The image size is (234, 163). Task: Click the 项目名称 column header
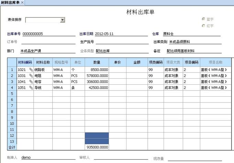(x=216, y=62)
